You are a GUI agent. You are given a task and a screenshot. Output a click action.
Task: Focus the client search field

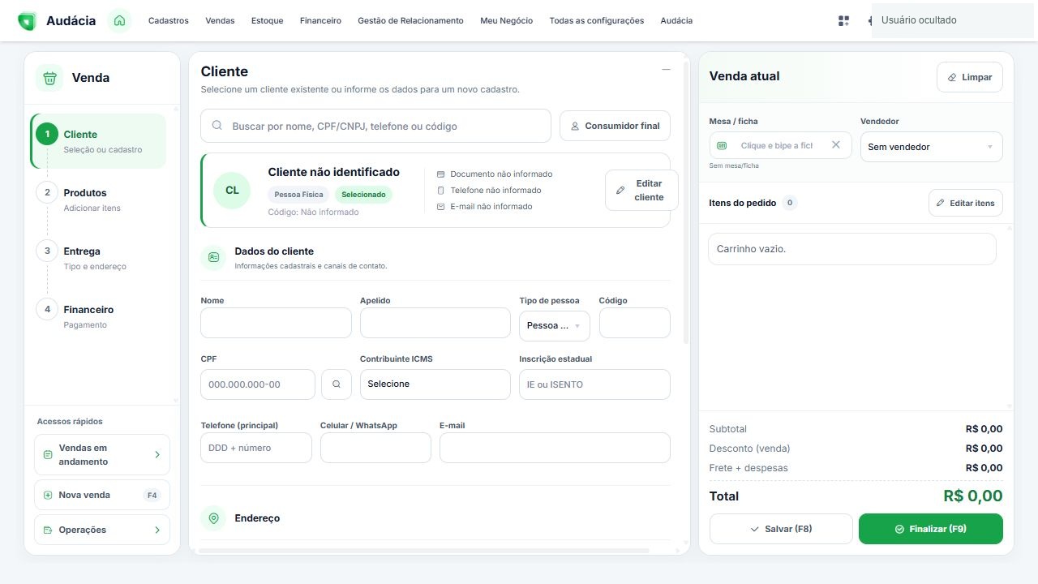tap(375, 126)
